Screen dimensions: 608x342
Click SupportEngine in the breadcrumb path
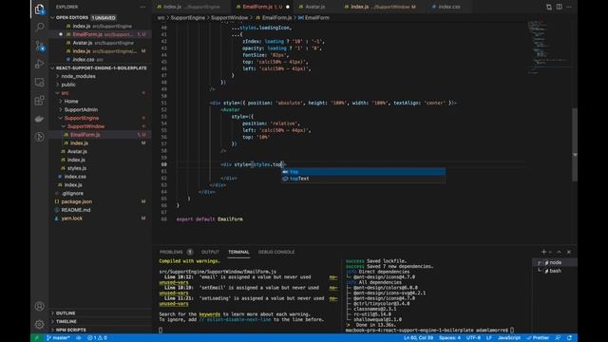point(188,18)
